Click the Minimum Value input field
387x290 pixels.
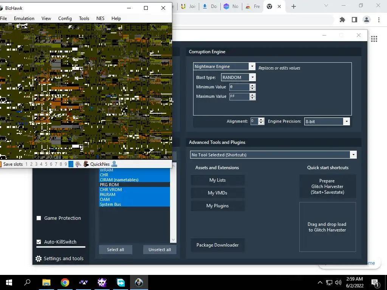[239, 87]
